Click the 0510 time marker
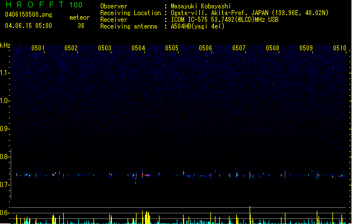 point(340,48)
